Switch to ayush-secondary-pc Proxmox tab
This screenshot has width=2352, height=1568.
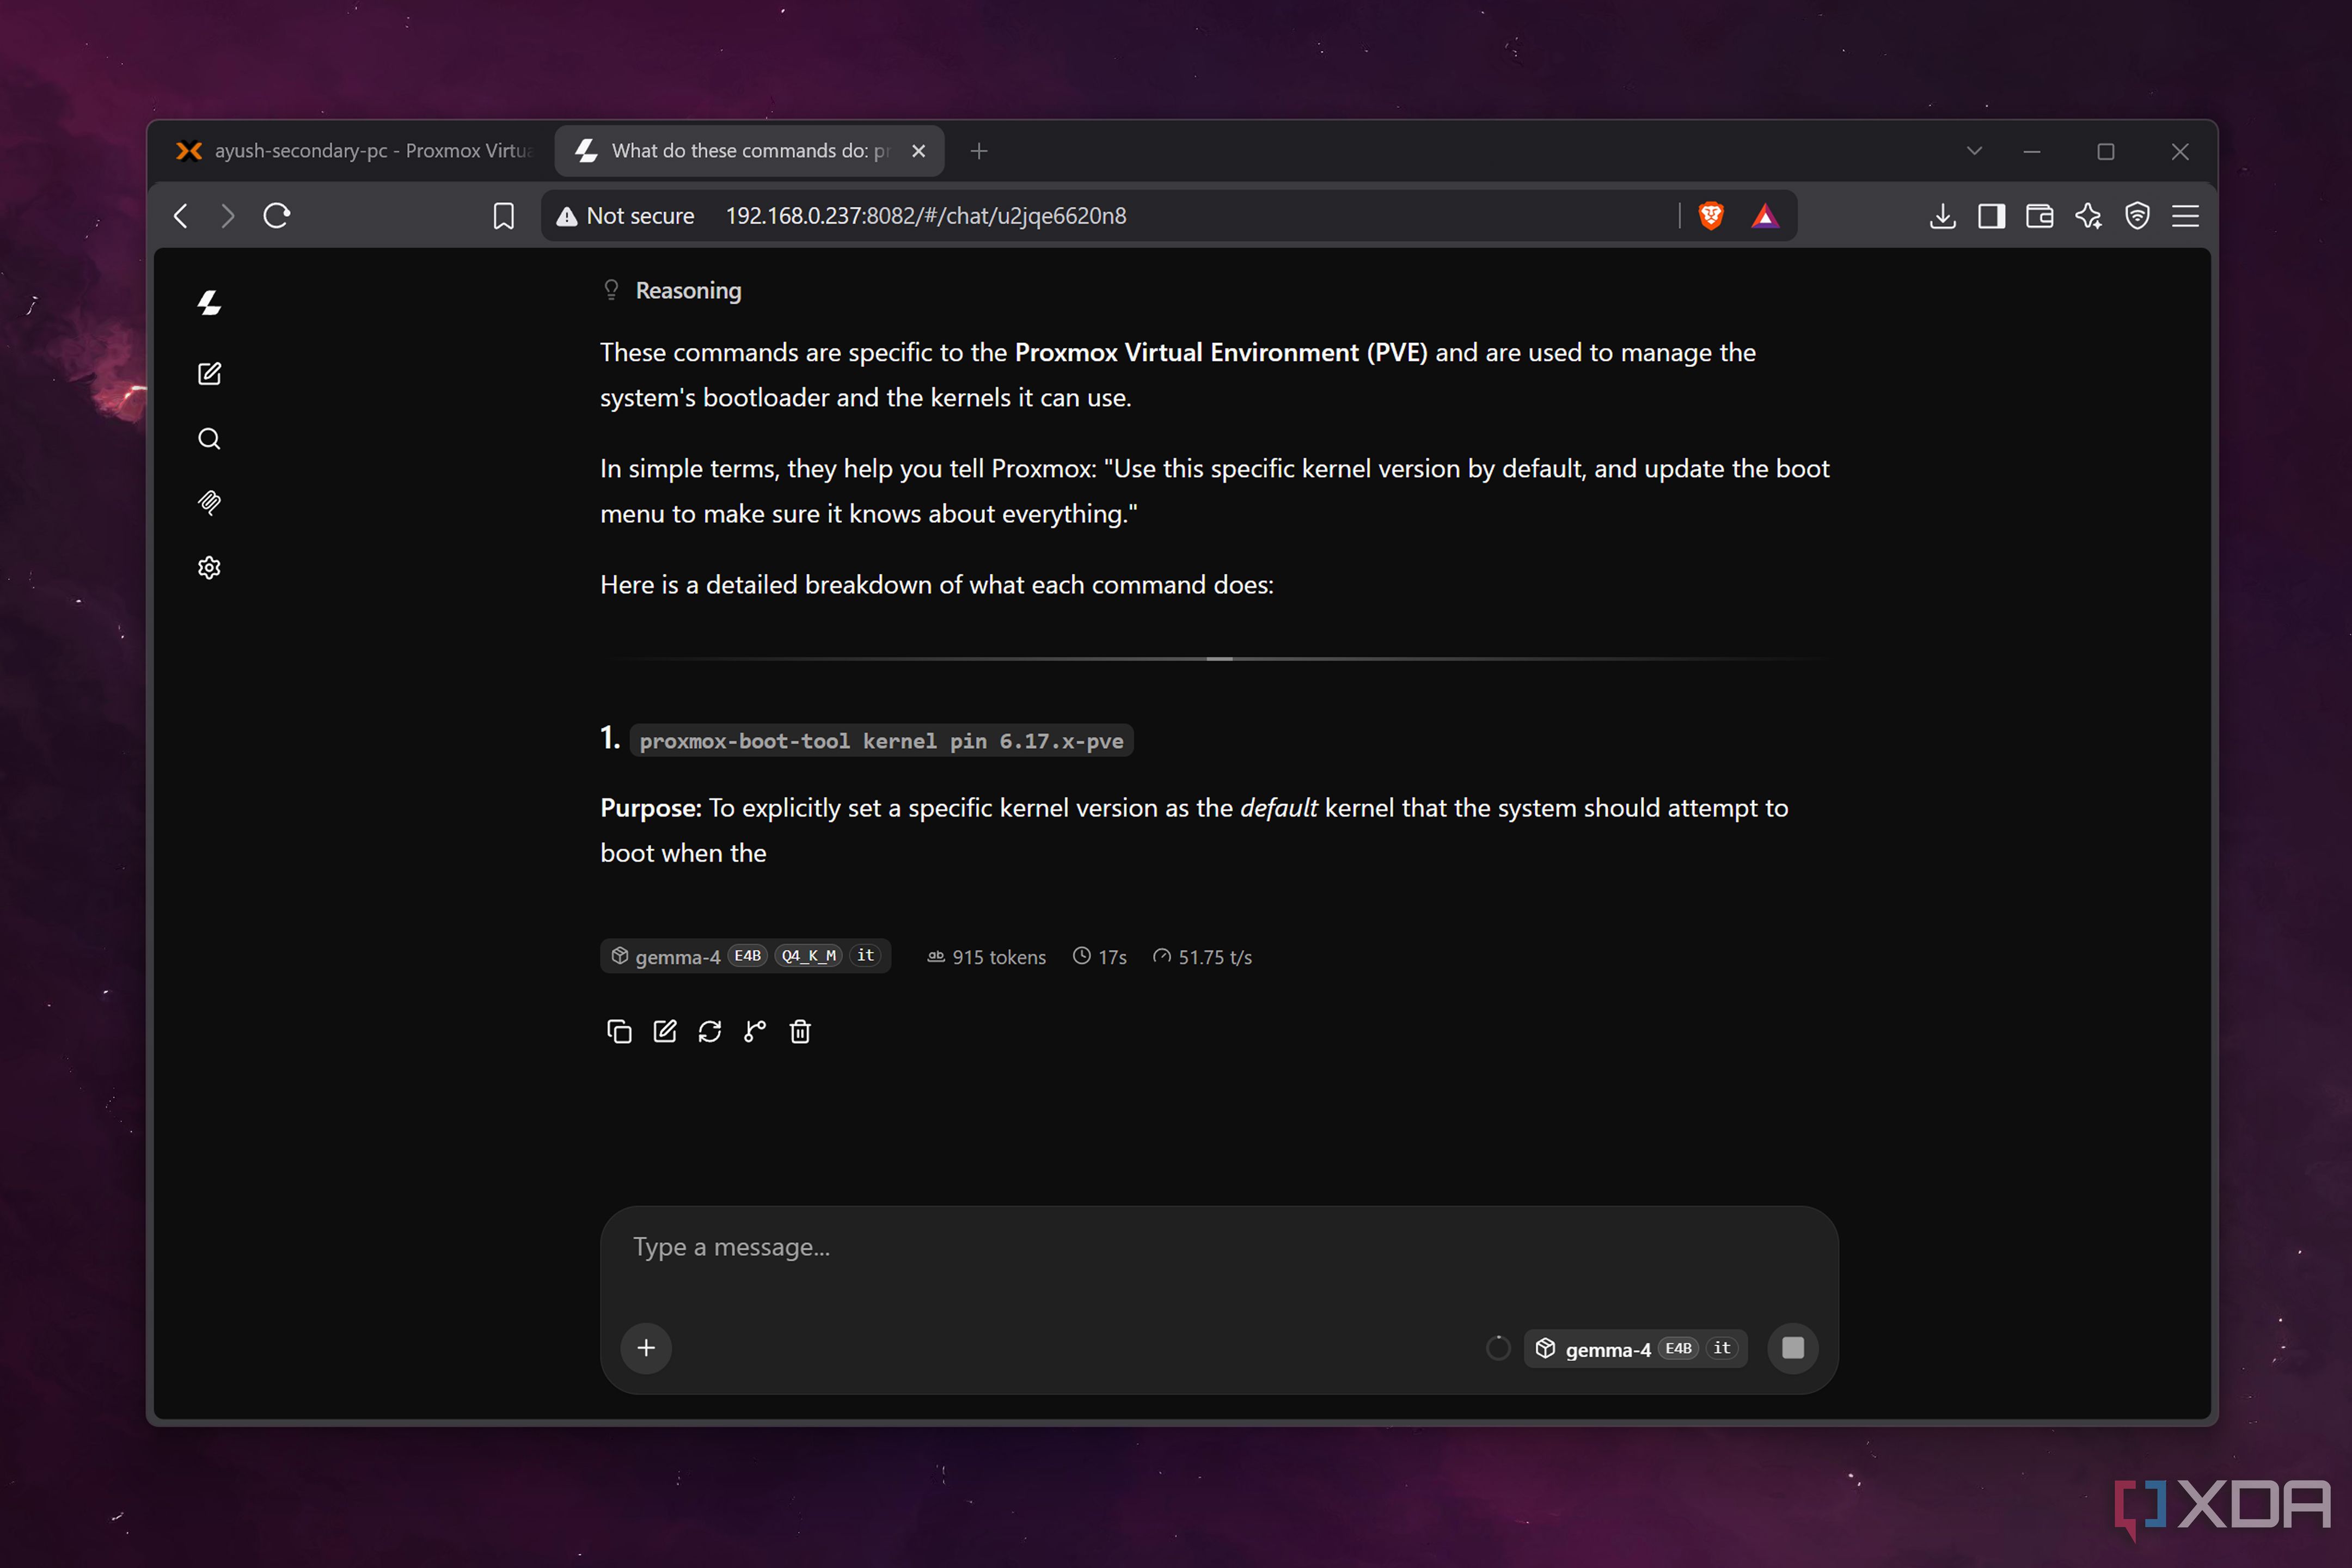pos(355,151)
